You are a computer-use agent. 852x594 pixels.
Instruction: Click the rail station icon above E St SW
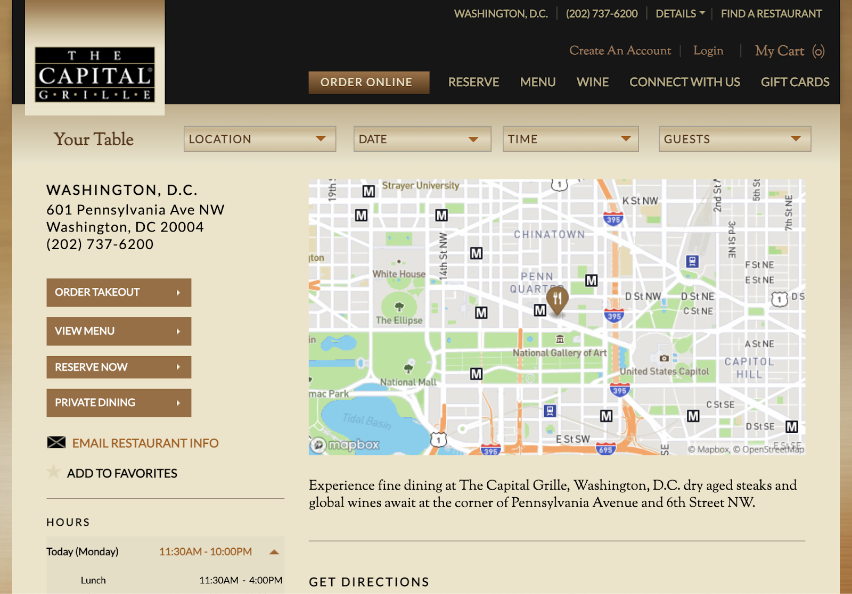click(550, 411)
